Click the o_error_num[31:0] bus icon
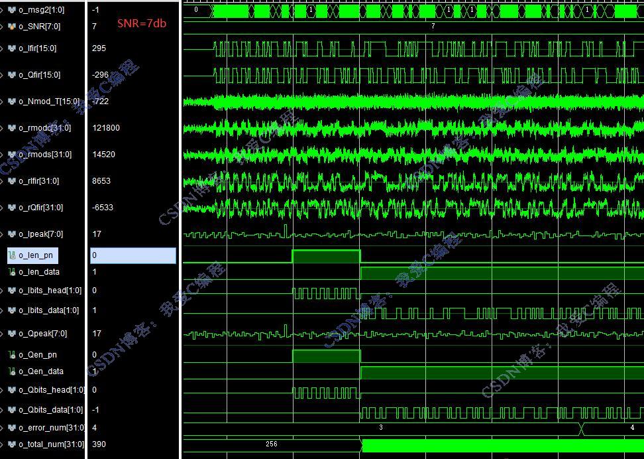This screenshot has height=459, width=644. click(x=12, y=428)
